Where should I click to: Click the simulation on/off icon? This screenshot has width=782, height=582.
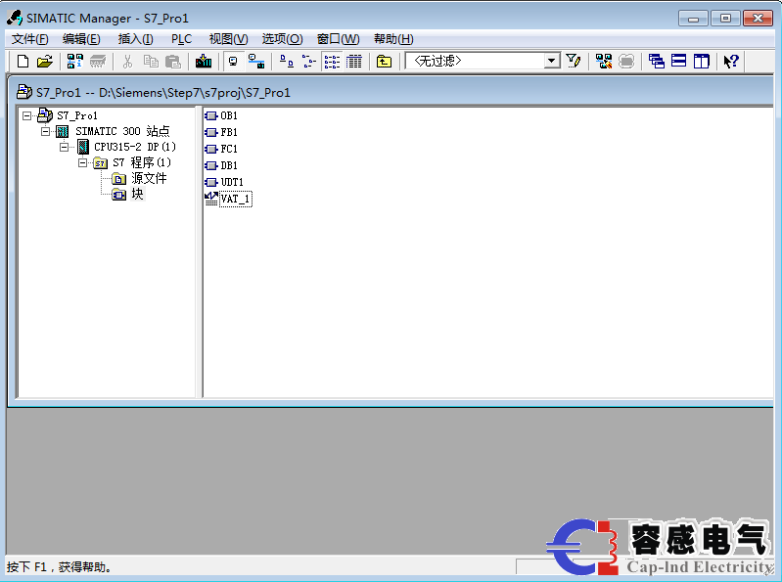[x=626, y=62]
